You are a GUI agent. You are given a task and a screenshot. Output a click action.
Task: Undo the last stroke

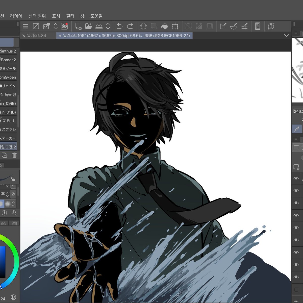coord(119,26)
